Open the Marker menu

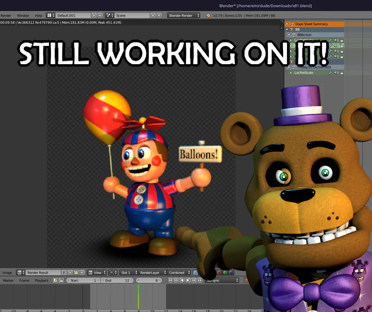tap(8, 281)
